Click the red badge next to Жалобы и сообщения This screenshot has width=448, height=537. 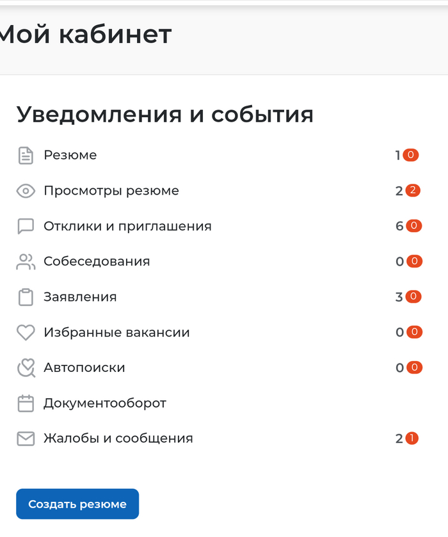pyautogui.click(x=412, y=438)
